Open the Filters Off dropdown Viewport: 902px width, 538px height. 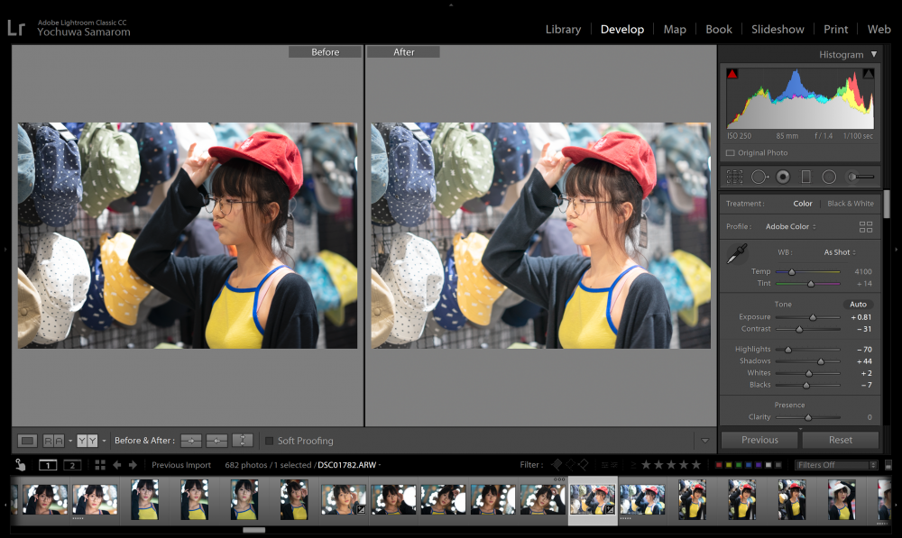[x=836, y=465]
